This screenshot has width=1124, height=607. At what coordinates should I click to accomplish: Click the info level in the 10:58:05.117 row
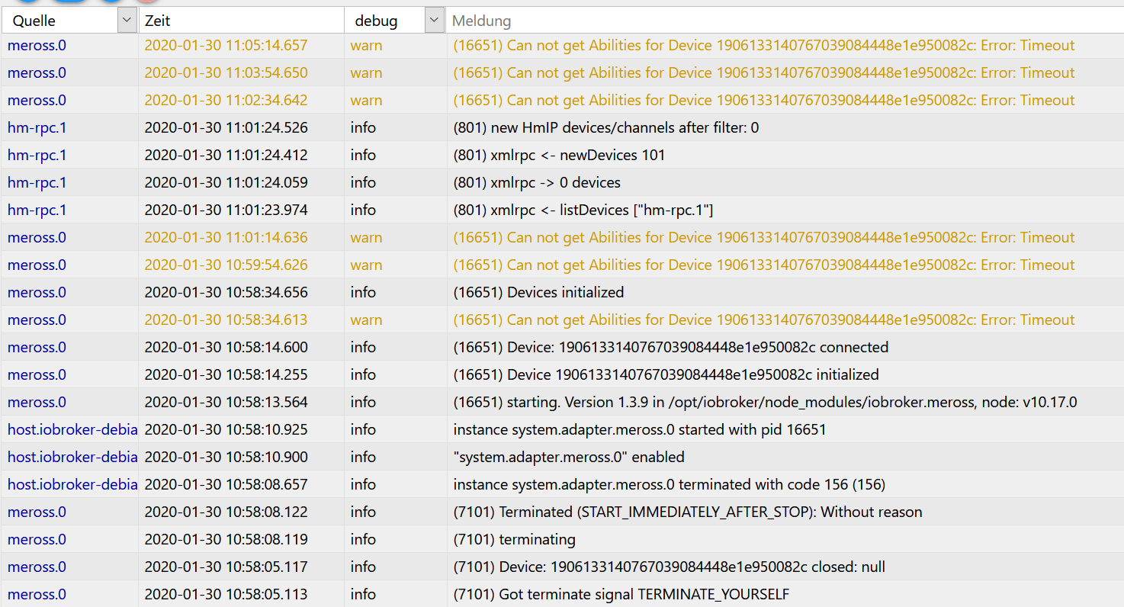click(x=363, y=567)
